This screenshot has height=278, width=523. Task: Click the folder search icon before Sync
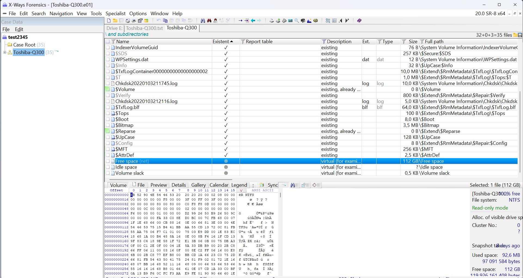(262, 185)
